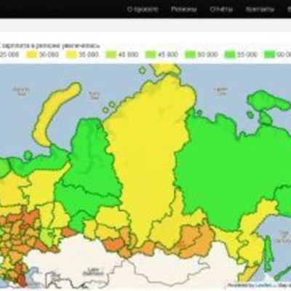The height and width of the screenshot is (291, 291).
Task: Click the 55 000 legend color swatch
Action: pos(230,55)
